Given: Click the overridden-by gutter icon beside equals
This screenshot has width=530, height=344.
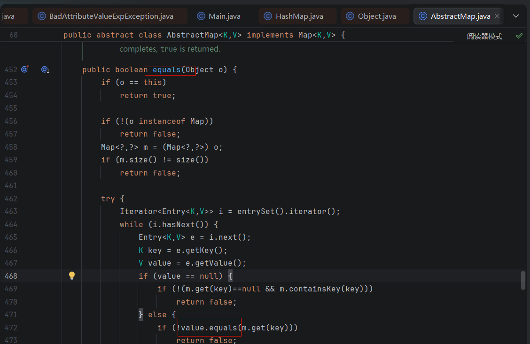Looking at the screenshot, I should (45, 69).
